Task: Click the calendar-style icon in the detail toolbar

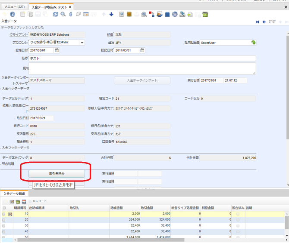Action: [24, 202]
